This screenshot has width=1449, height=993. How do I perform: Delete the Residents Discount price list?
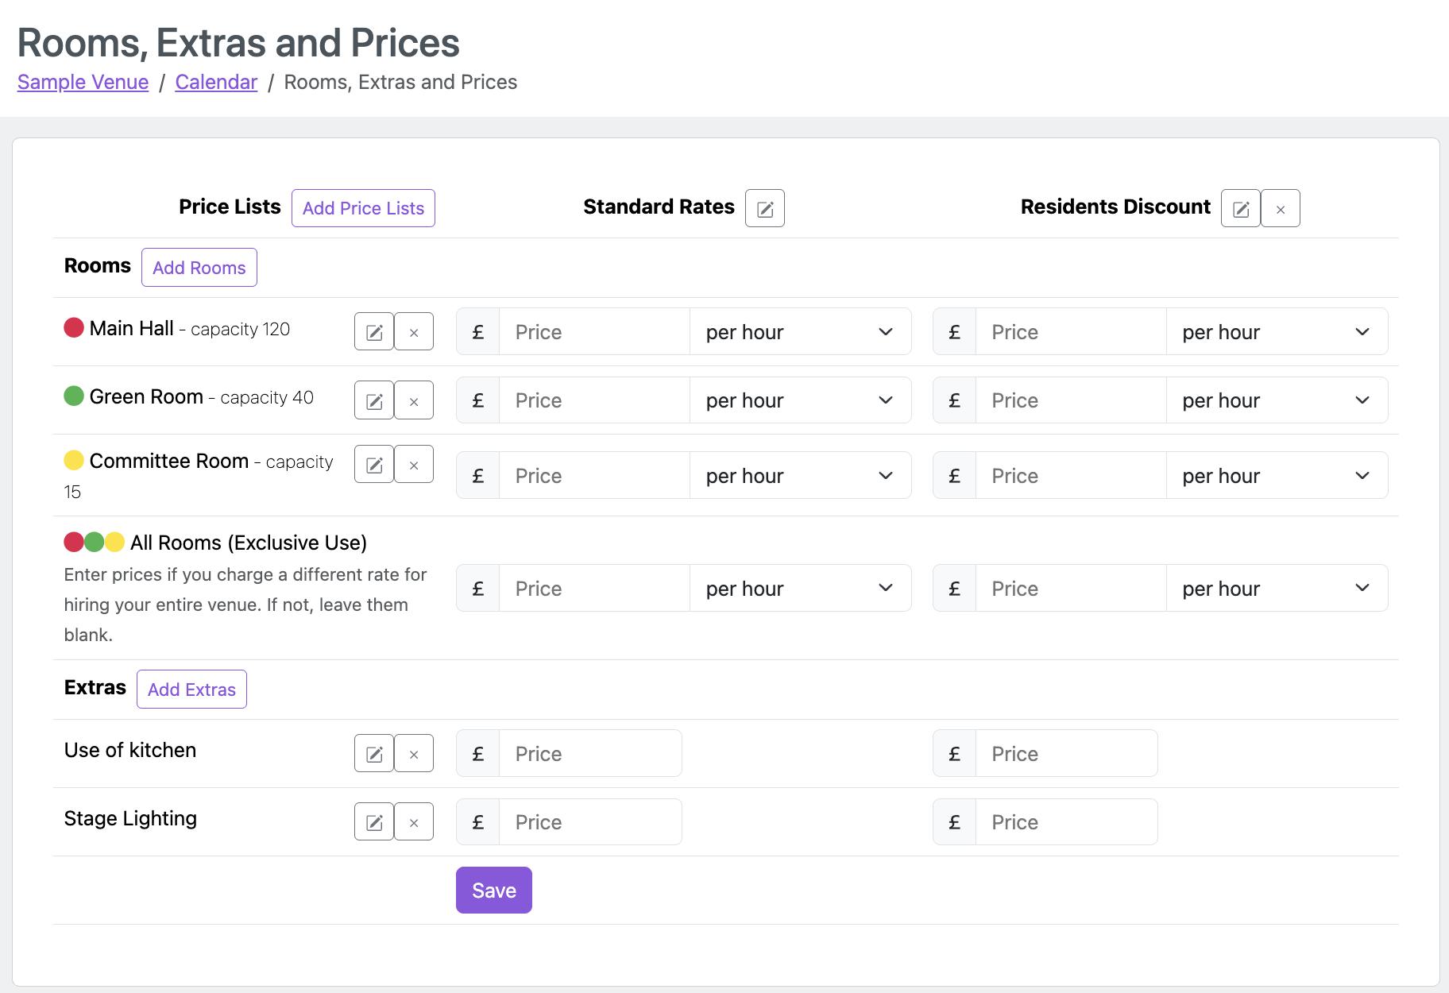coord(1280,209)
